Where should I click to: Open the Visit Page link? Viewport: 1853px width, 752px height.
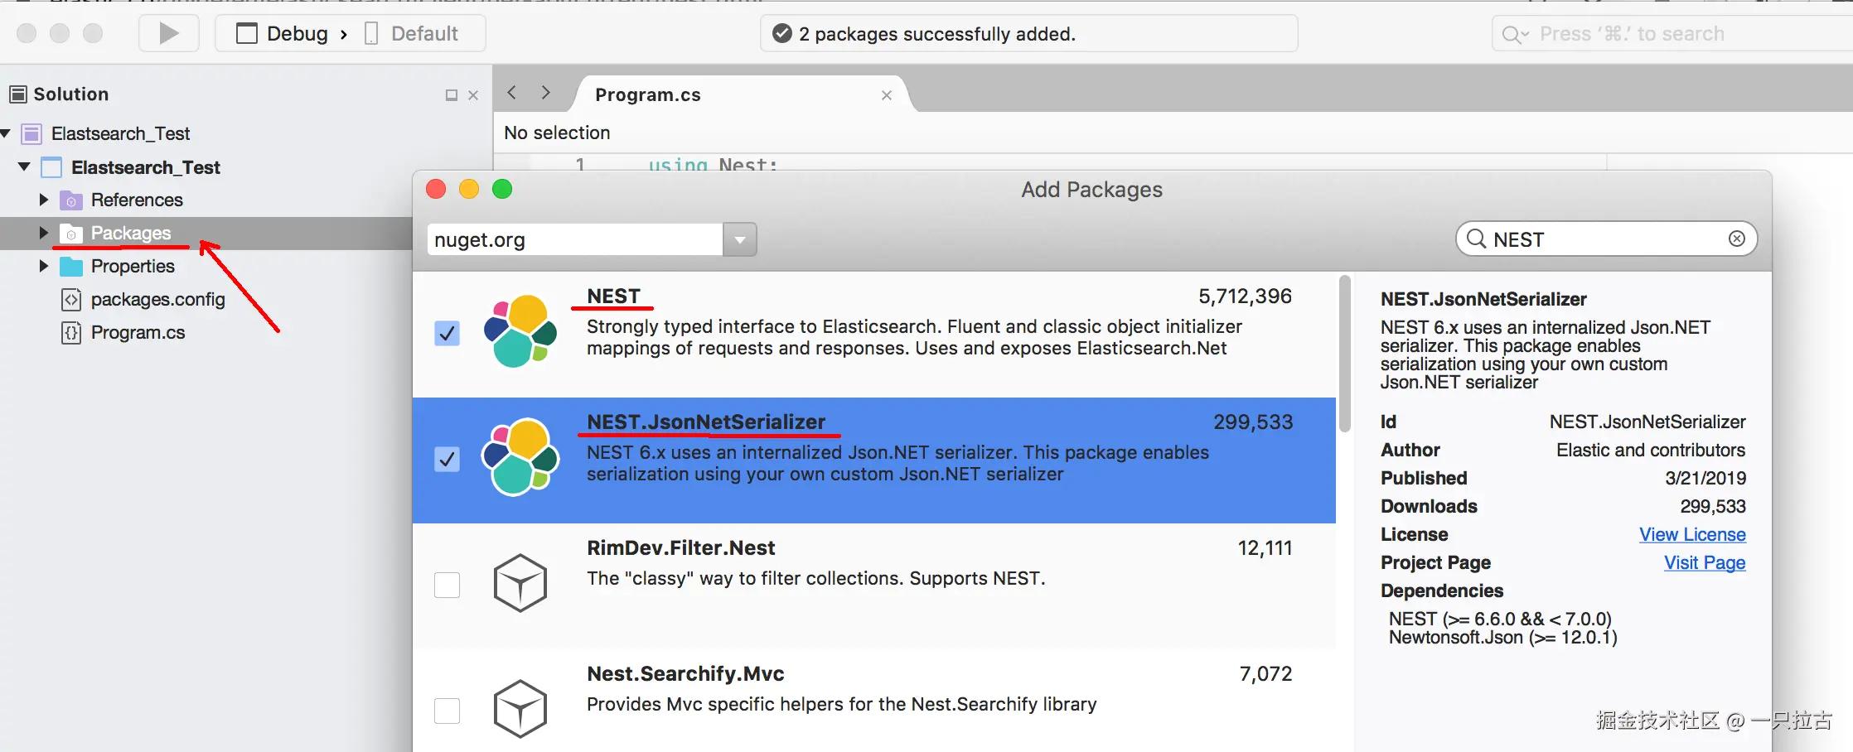(1705, 563)
